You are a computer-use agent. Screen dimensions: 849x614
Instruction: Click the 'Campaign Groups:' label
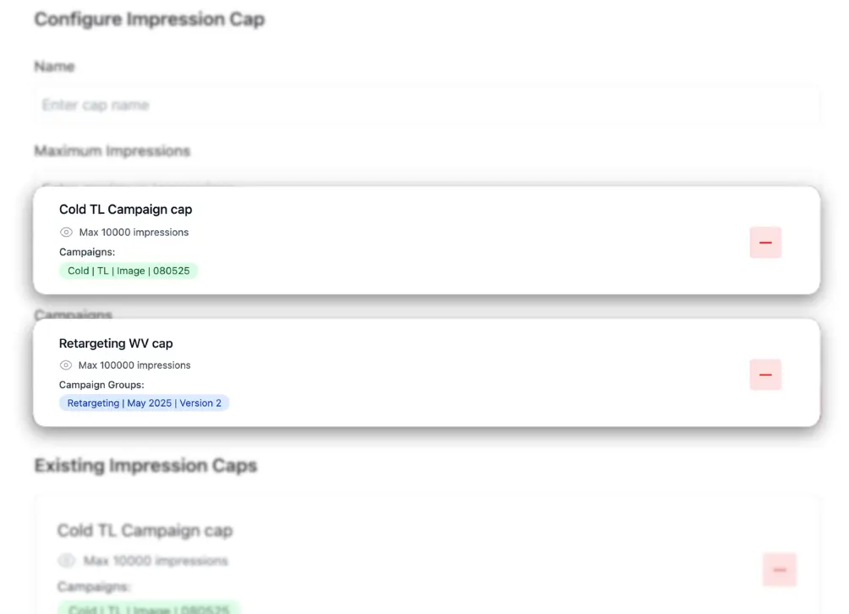point(101,385)
